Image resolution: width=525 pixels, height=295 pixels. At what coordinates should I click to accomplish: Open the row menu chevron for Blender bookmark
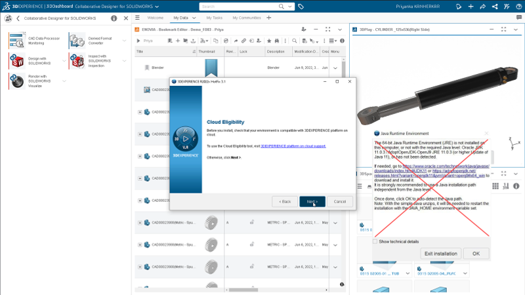(335, 68)
